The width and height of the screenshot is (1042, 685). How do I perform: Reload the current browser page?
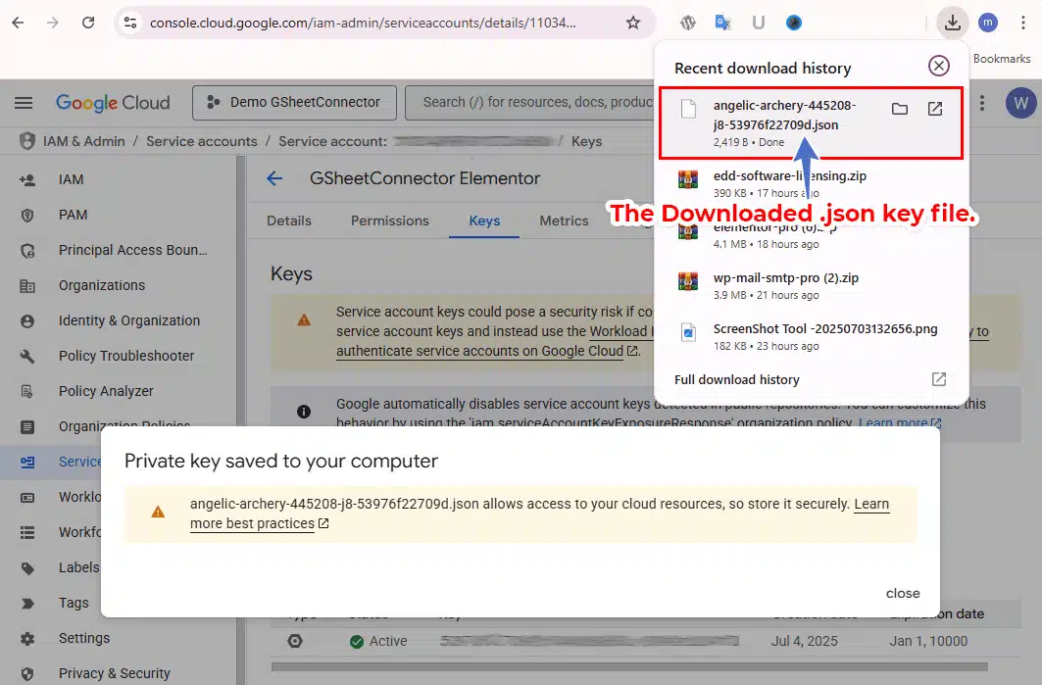[x=88, y=23]
